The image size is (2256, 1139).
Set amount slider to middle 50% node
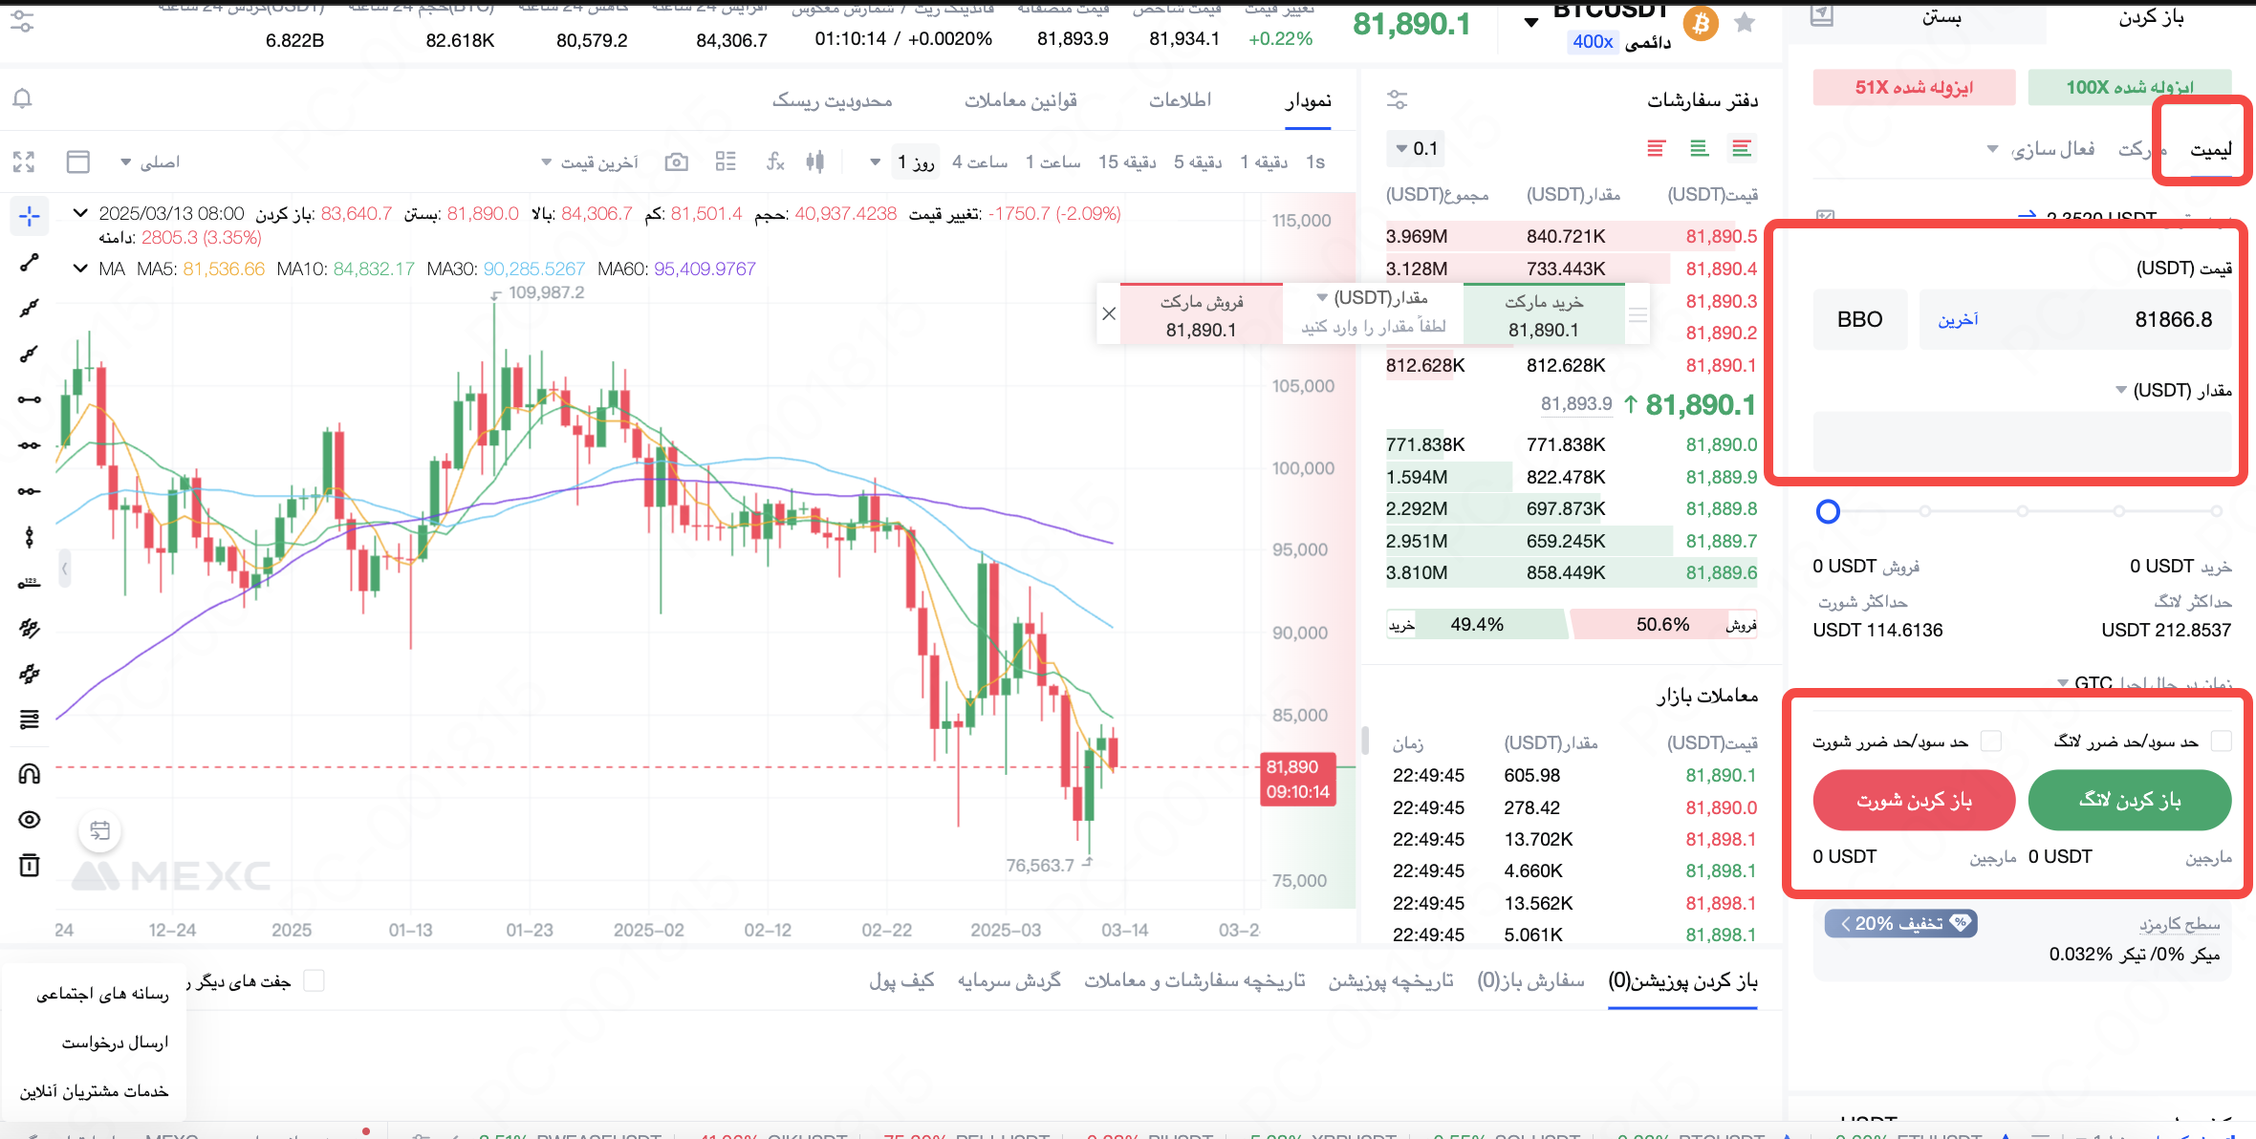(x=2023, y=511)
